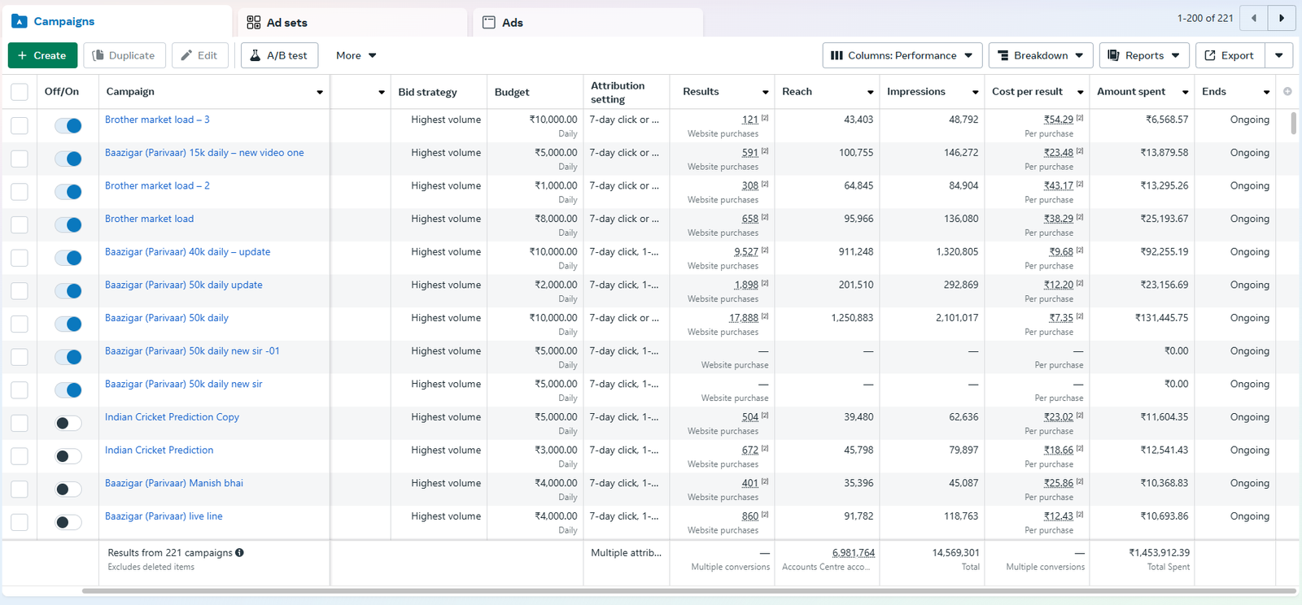Enable the Indian Cricket Prediction Copy campaign
Screen dimensions: 1302x605
(68, 424)
